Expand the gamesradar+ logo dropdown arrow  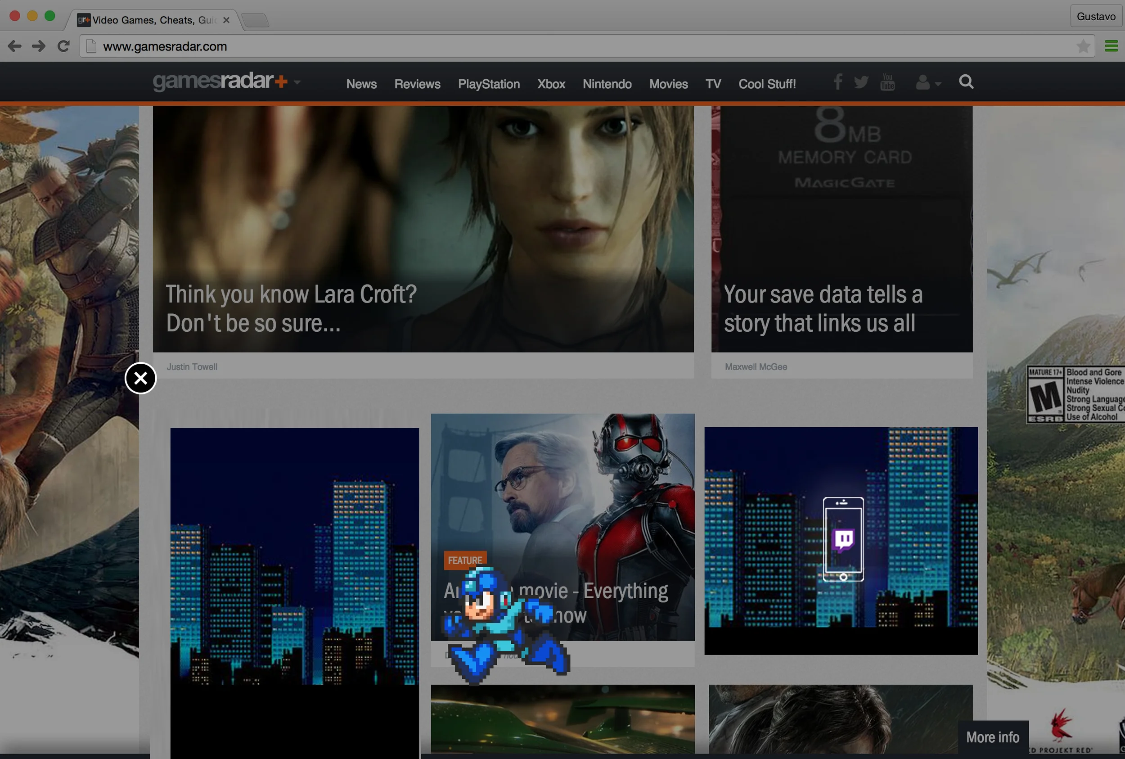click(x=297, y=82)
